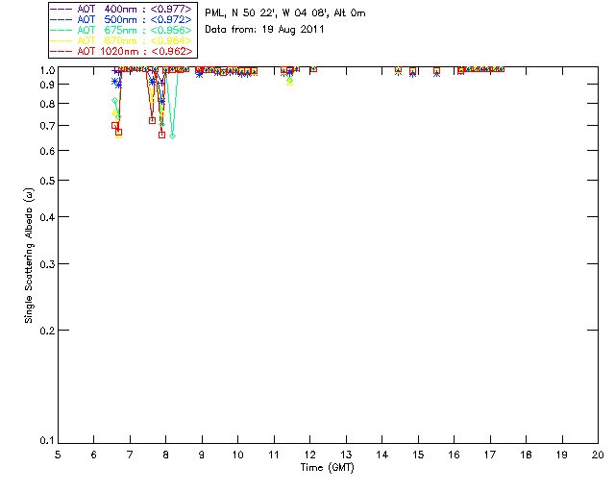Click the yellow triangle marker near hour 11.4
Image resolution: width=615 pixels, height=492 pixels.
coord(289,82)
